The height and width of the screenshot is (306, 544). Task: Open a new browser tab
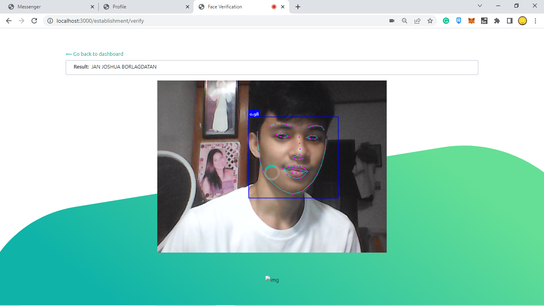click(x=298, y=7)
